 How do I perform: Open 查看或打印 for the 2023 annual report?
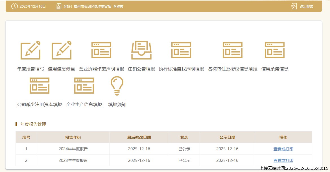coord(283,160)
